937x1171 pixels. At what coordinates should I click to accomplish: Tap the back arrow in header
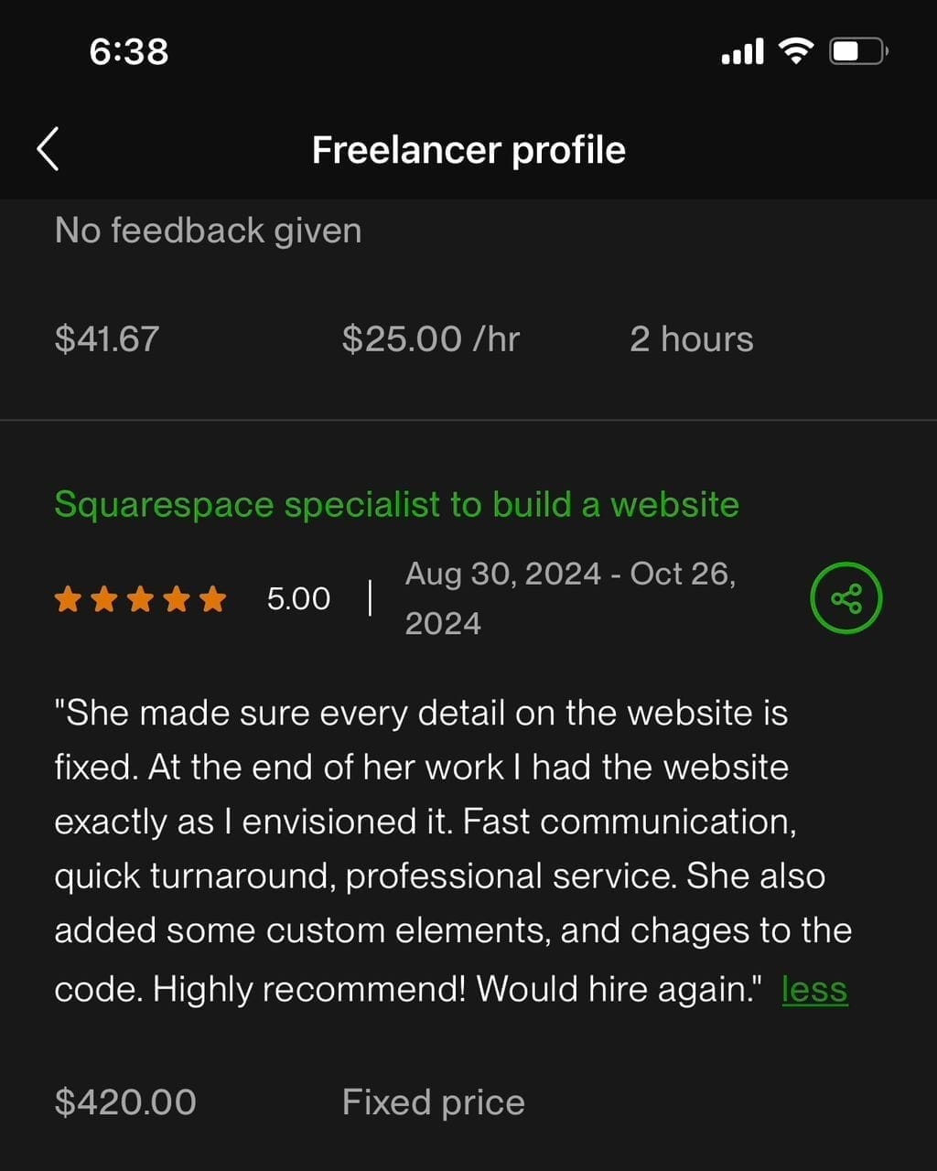[48, 149]
